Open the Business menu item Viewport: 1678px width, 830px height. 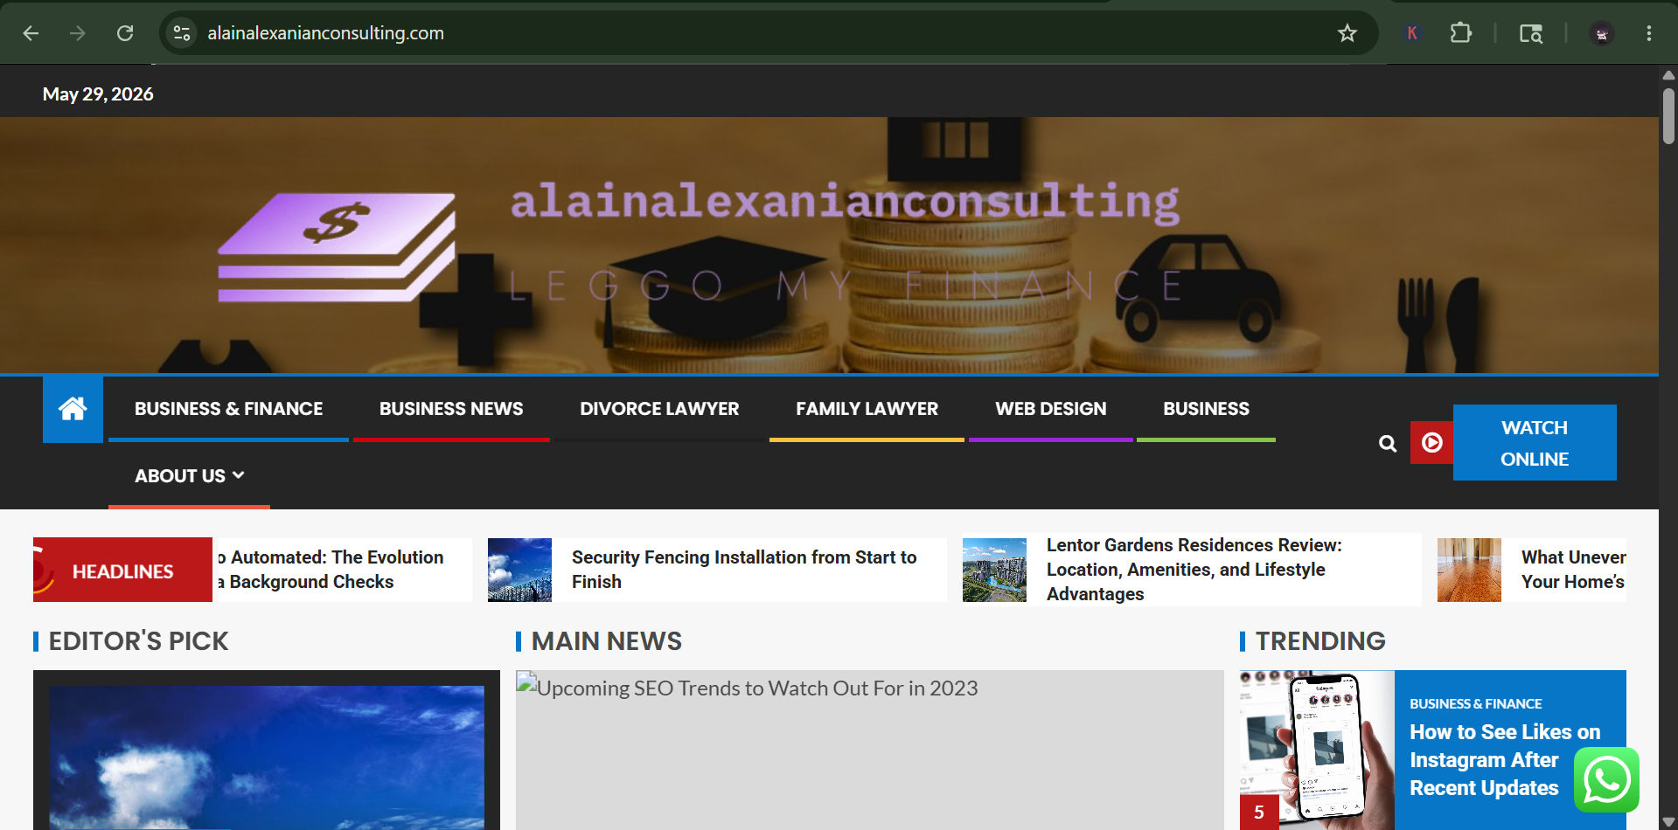(x=1206, y=409)
